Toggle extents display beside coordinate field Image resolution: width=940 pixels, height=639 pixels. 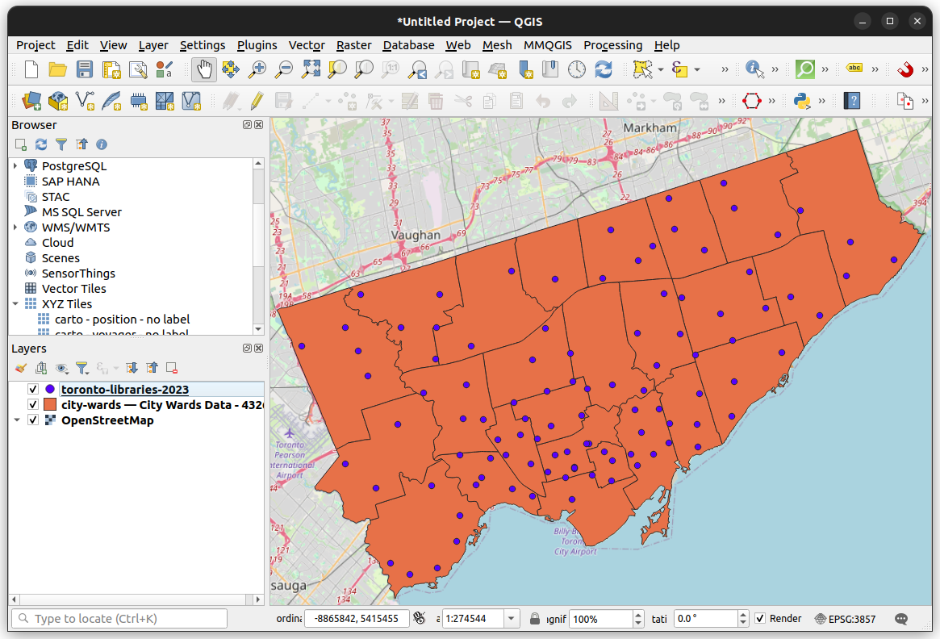(419, 618)
